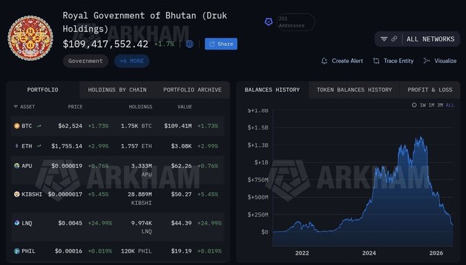
Task: Click the blue Share button
Action: [221, 44]
